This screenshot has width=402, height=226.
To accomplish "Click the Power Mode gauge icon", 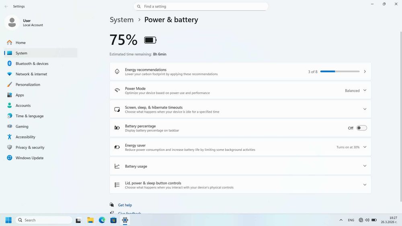I will [x=117, y=90].
